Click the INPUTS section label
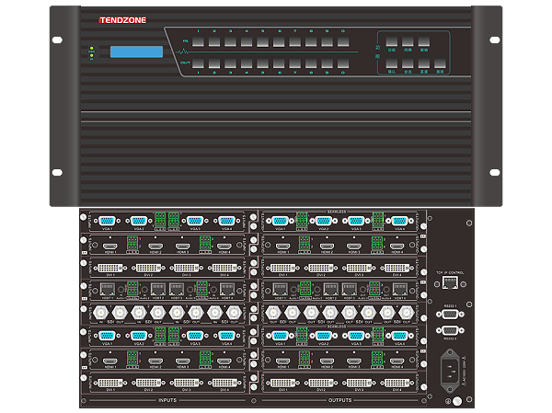The height and width of the screenshot is (413, 552). pos(165,399)
